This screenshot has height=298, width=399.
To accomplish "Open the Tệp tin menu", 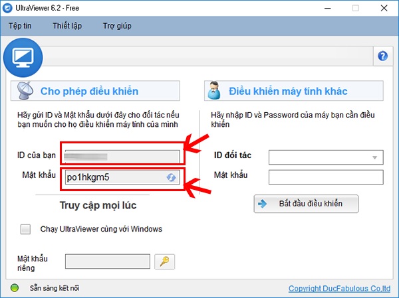I will [x=20, y=26].
